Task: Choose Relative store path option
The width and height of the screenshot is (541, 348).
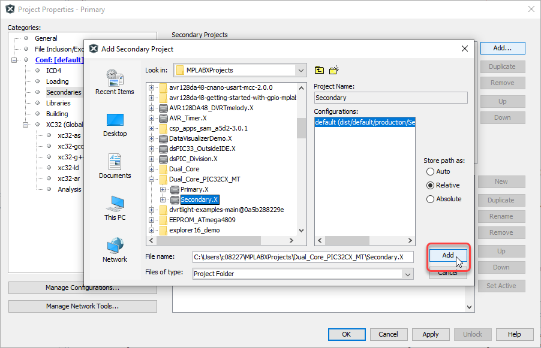Action: [x=430, y=185]
